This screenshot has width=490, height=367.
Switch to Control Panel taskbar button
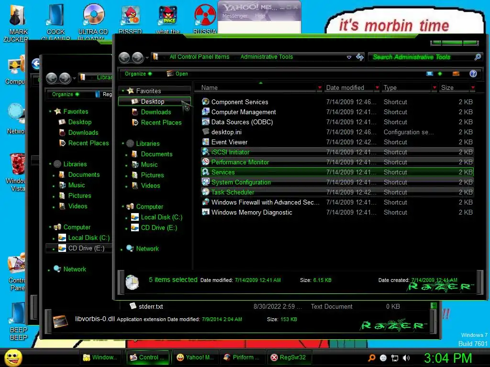click(x=147, y=357)
